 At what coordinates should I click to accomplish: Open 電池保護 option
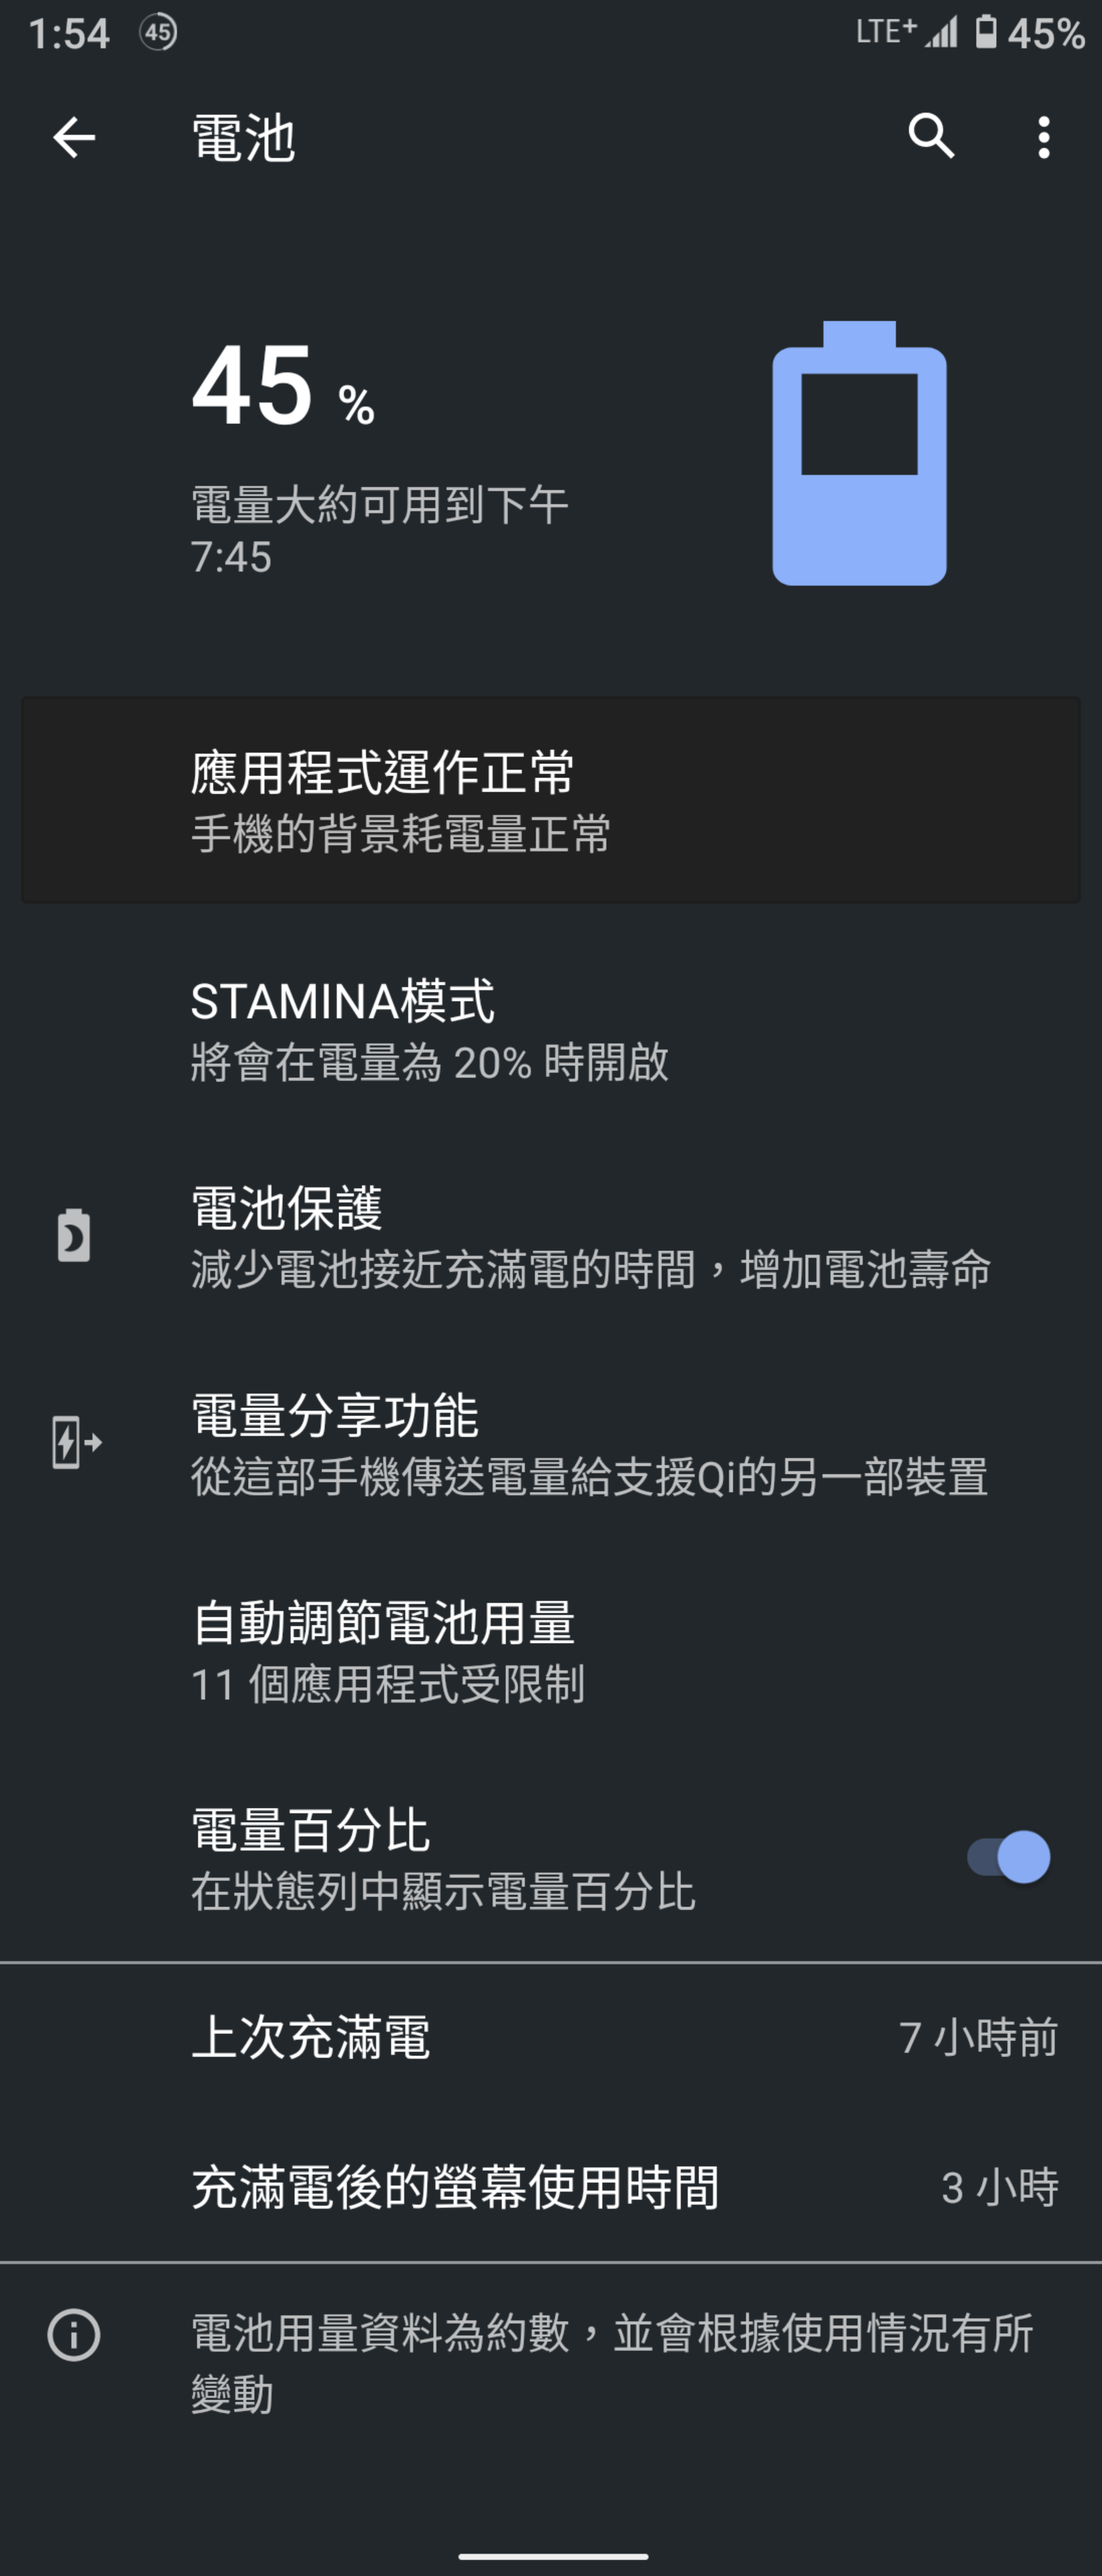click(552, 1237)
